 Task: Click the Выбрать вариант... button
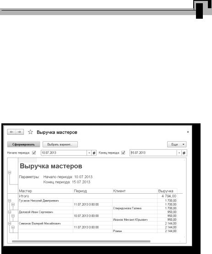point(60,144)
